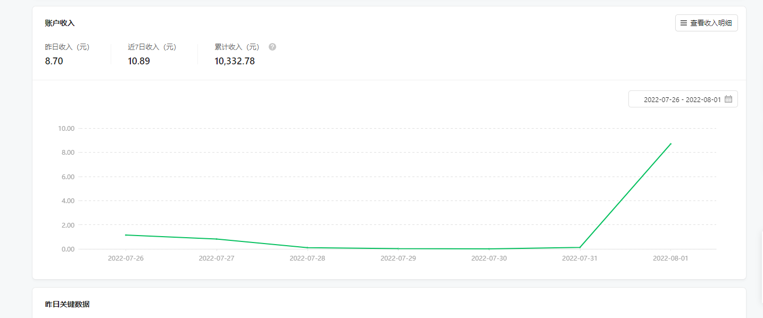The height and width of the screenshot is (318, 763).
Task: Click the chart data point for 2022-07-28
Action: (x=308, y=247)
